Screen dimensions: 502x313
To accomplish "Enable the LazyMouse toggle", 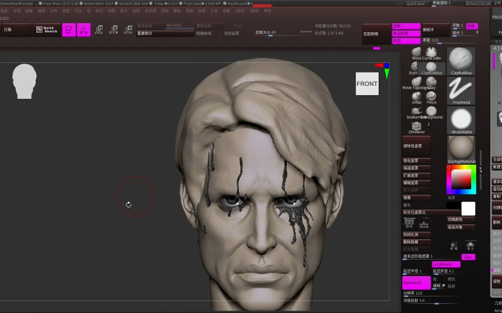I will (445, 264).
